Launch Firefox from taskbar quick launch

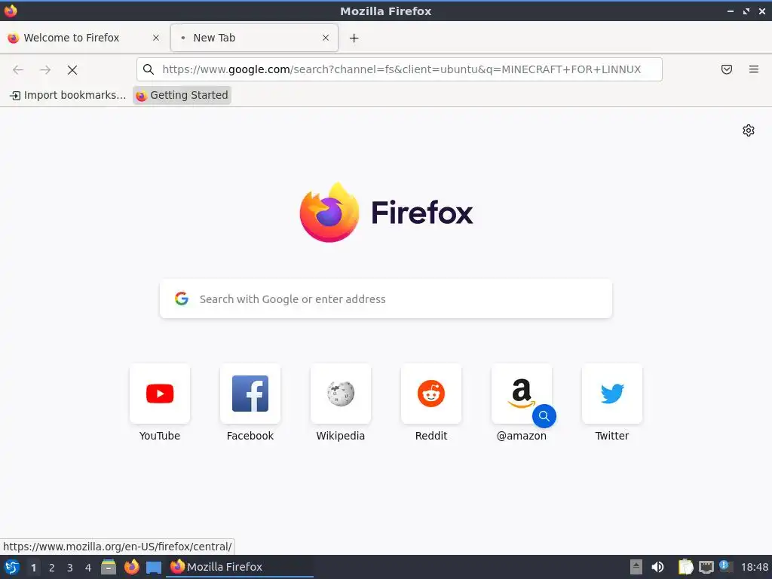click(x=131, y=567)
